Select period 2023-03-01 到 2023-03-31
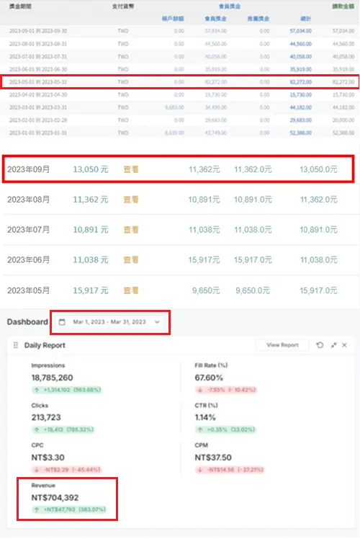Image resolution: width=360 pixels, height=539 pixels. 38,107
